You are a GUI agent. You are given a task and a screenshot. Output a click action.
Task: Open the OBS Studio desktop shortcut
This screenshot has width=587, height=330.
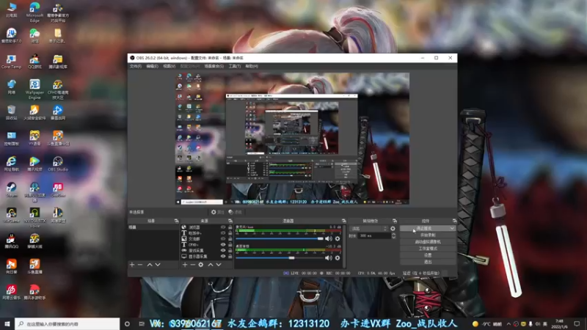tap(58, 164)
